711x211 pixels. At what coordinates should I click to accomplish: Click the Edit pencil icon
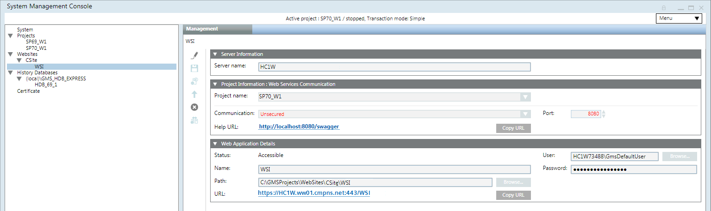click(x=194, y=55)
